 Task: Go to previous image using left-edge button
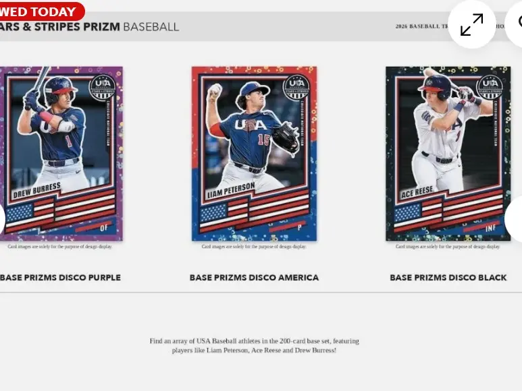pos(2,219)
